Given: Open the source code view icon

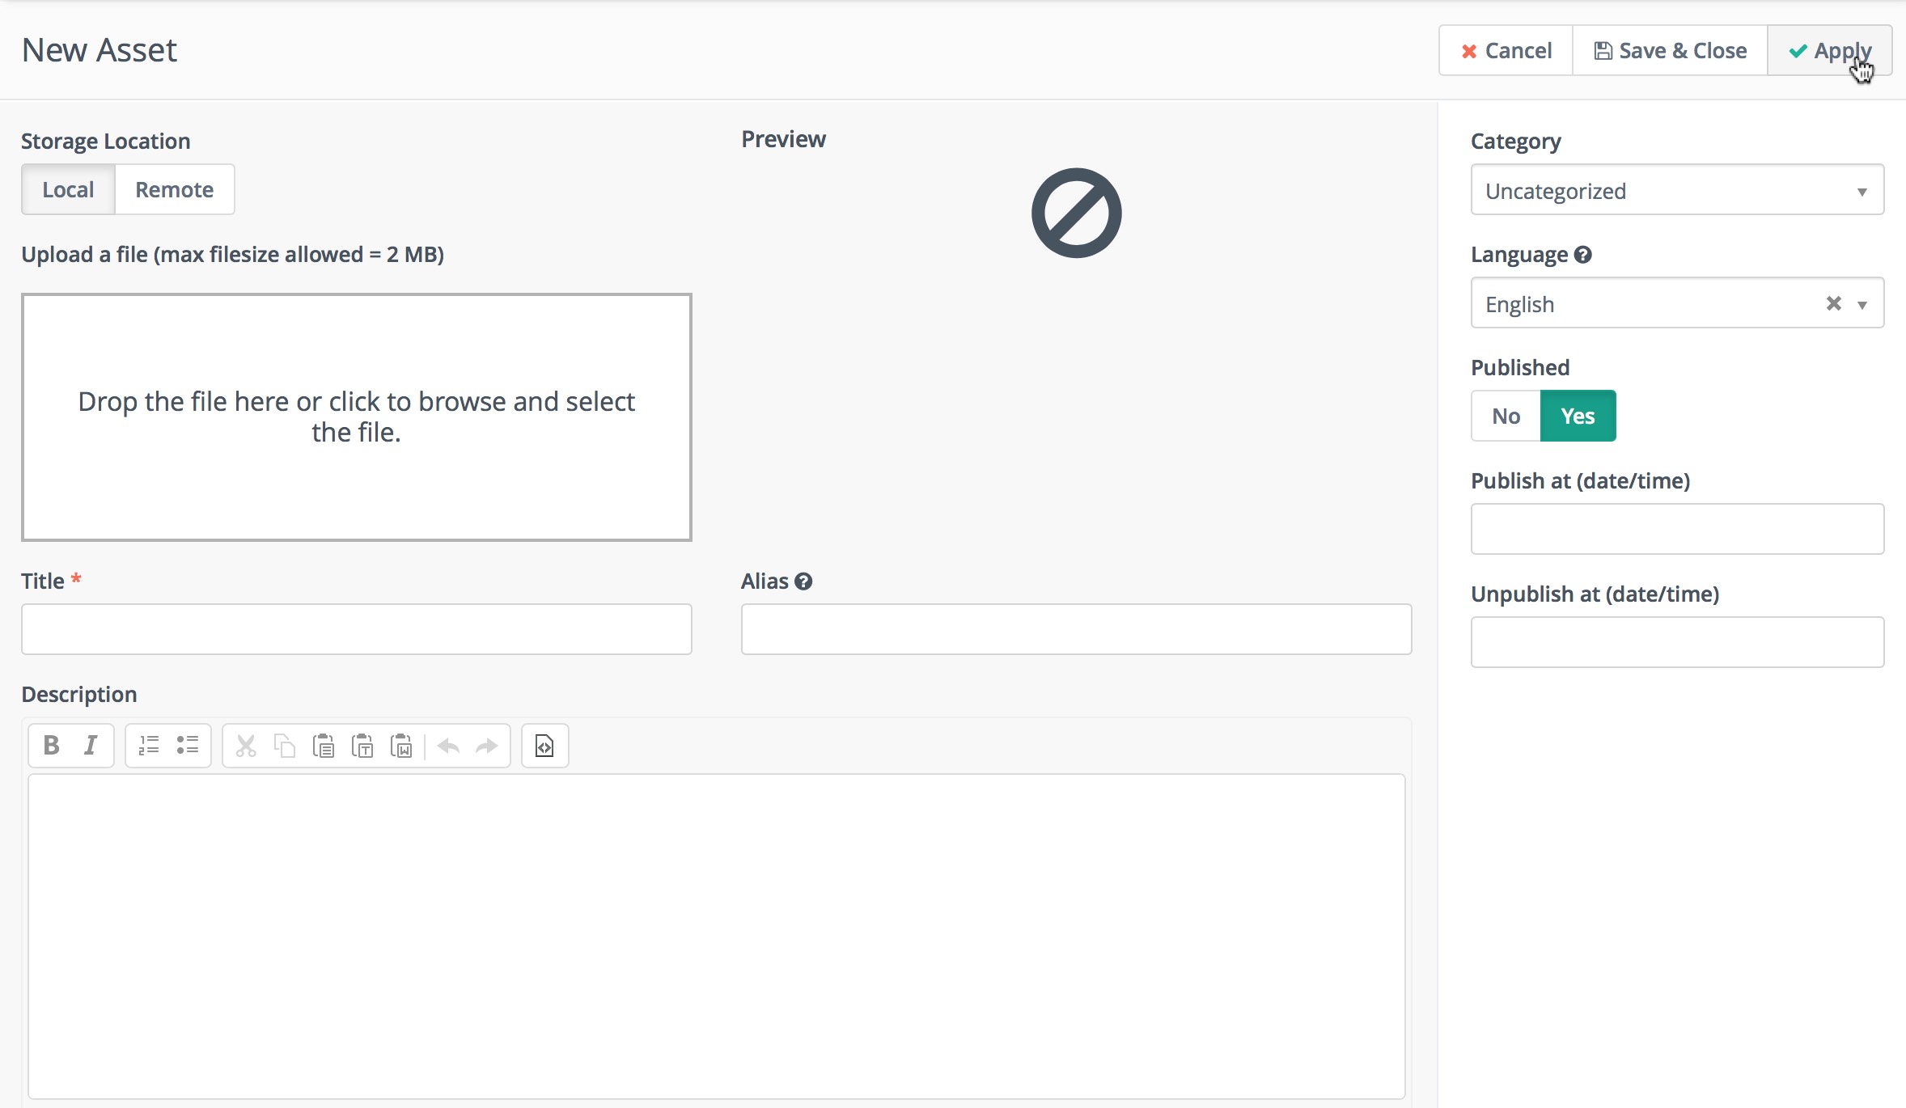Looking at the screenshot, I should click(544, 745).
